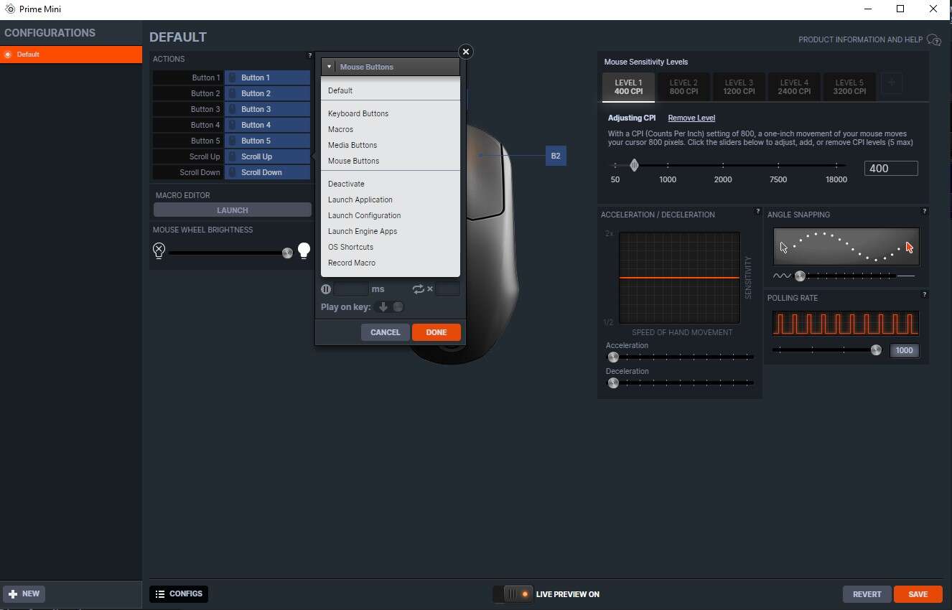Screen dimensions: 952x610
Task: Toggle the Live Preview switch
Action: pyautogui.click(x=513, y=594)
